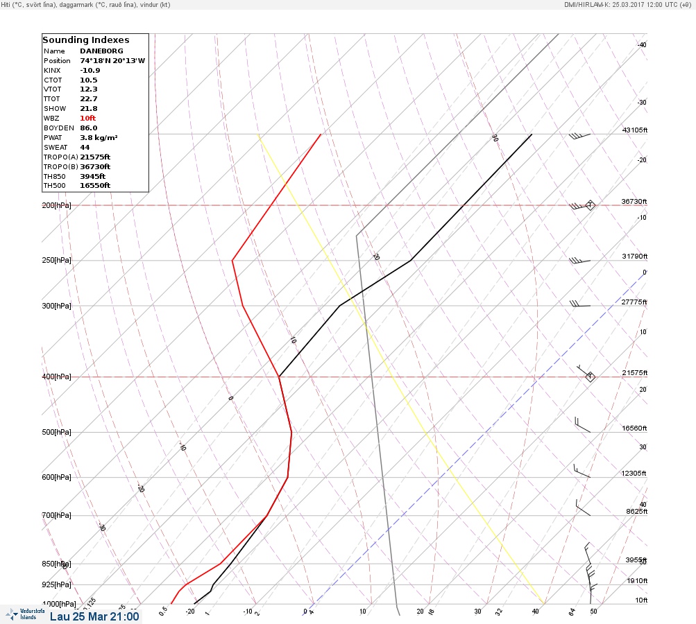Click the TH850 value 3945ft
Viewport: 696px width, 624px height.
(93, 176)
